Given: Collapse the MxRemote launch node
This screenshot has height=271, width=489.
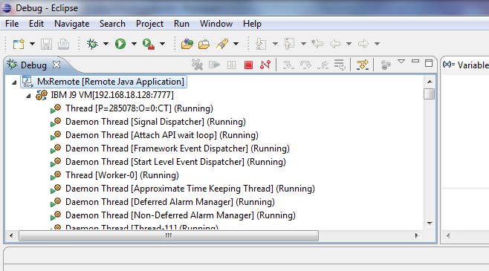Looking at the screenshot, I should tap(14, 82).
